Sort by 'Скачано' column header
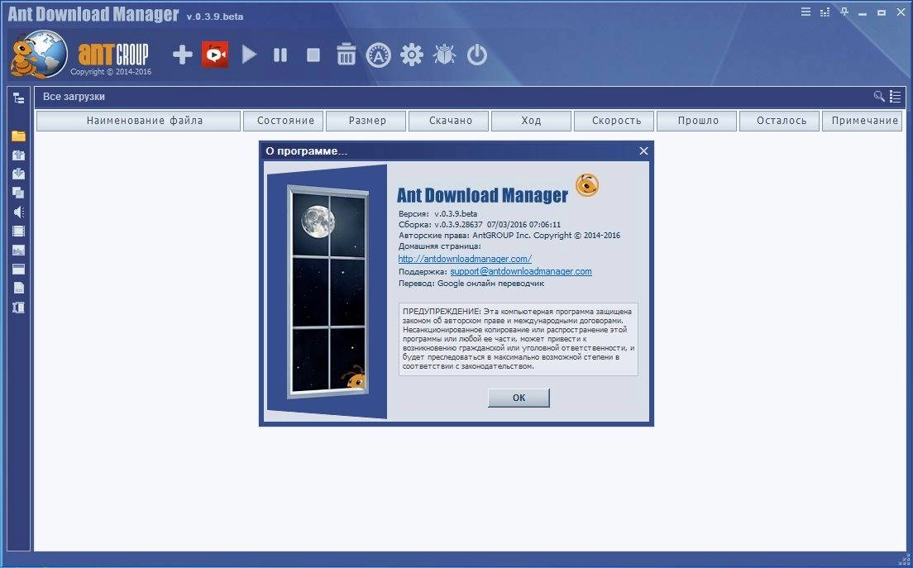This screenshot has width=913, height=568. point(448,121)
